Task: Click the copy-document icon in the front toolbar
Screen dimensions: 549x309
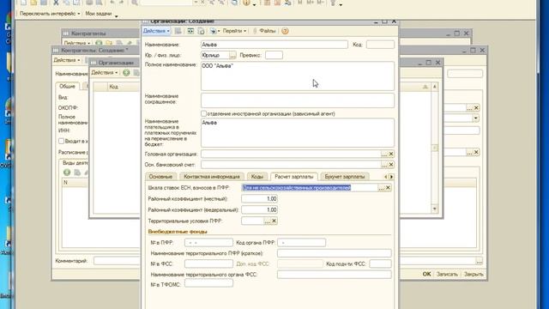Action: (201, 31)
